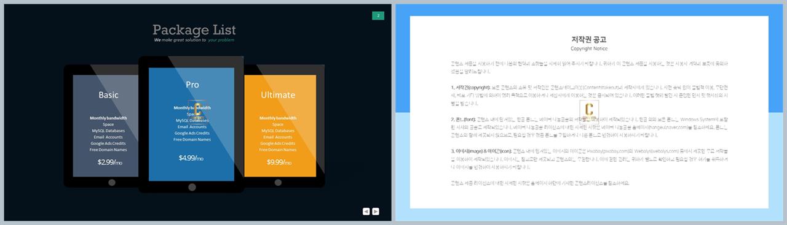Select the Basic plan heading
Screen dimensions: 787x225
click(108, 95)
